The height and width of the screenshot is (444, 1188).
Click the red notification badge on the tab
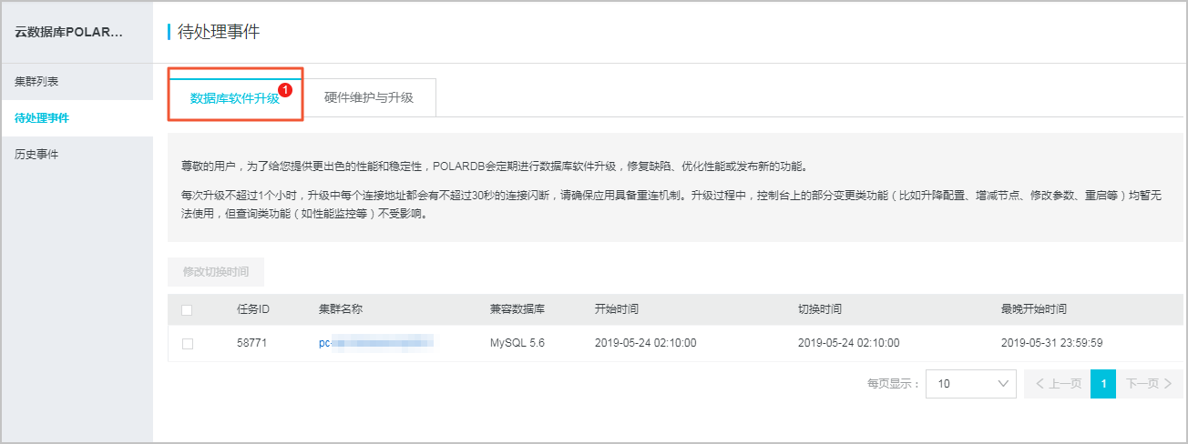[x=285, y=90]
